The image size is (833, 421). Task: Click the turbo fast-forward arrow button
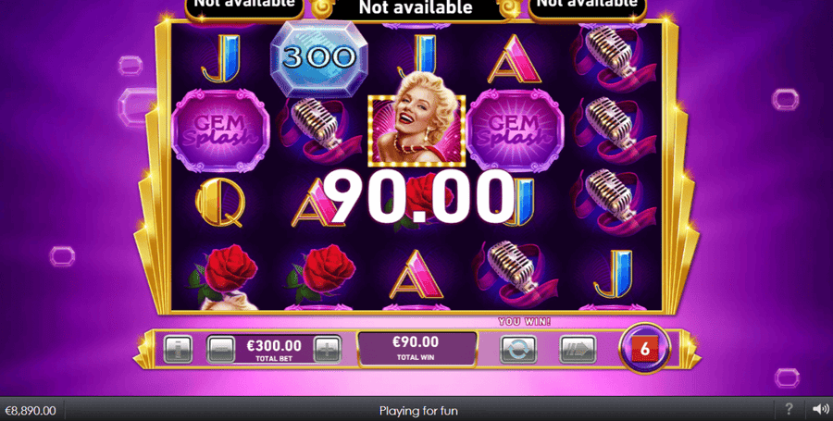(578, 350)
